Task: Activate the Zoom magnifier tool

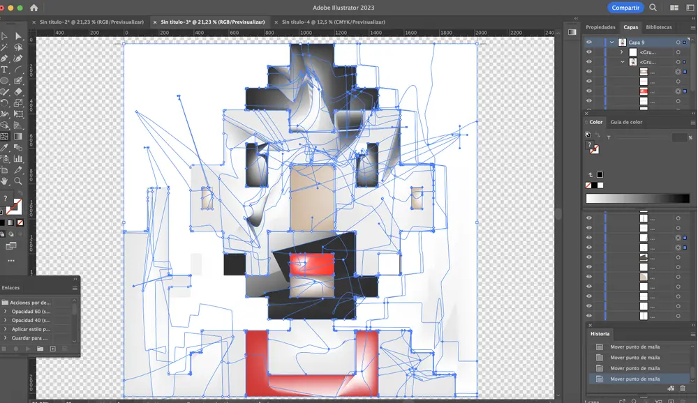Action: click(18, 181)
